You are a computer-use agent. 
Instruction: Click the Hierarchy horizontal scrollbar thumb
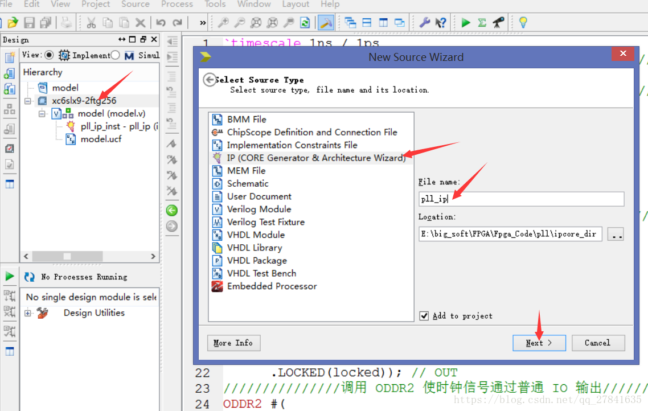point(67,256)
